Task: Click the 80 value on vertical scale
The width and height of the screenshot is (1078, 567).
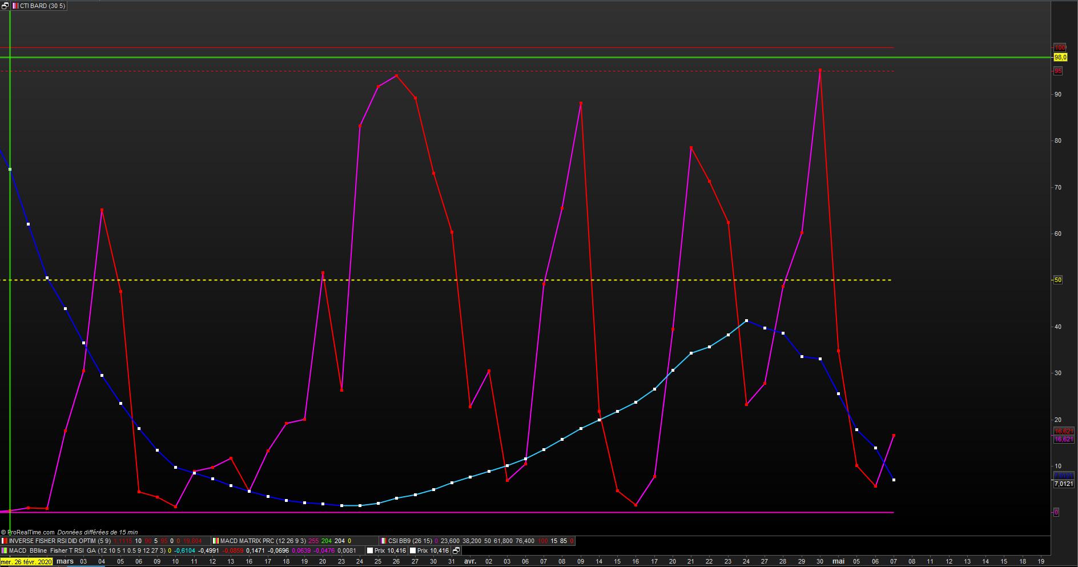Action: click(x=1058, y=140)
